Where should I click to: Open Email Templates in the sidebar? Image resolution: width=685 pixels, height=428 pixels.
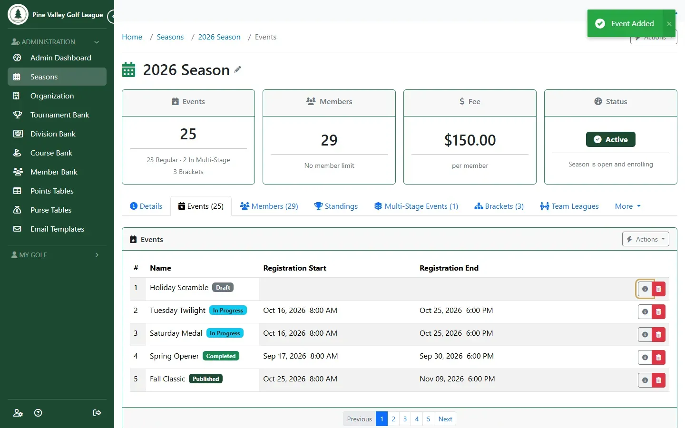click(57, 229)
